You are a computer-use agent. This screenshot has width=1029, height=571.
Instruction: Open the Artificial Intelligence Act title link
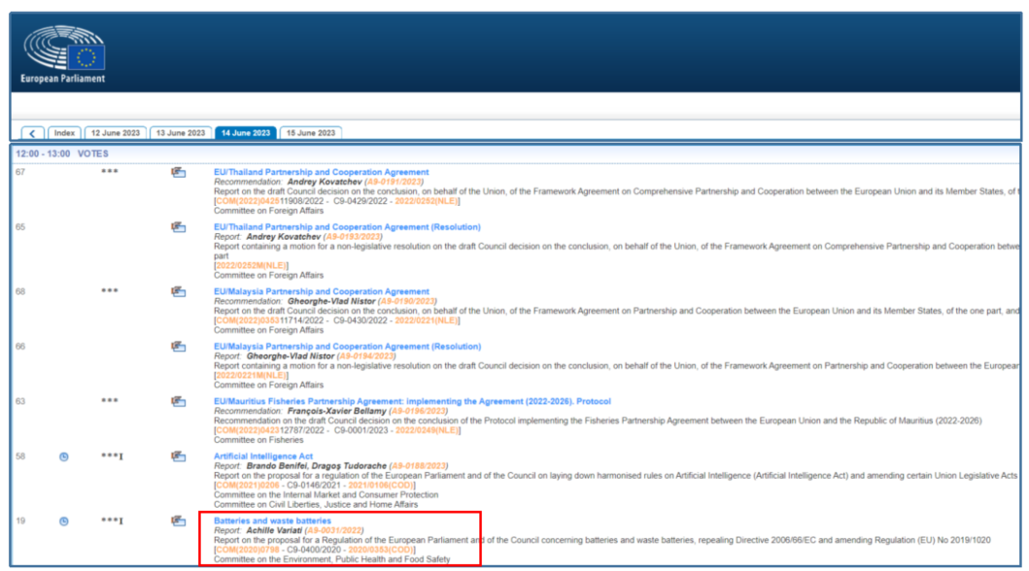pos(263,455)
